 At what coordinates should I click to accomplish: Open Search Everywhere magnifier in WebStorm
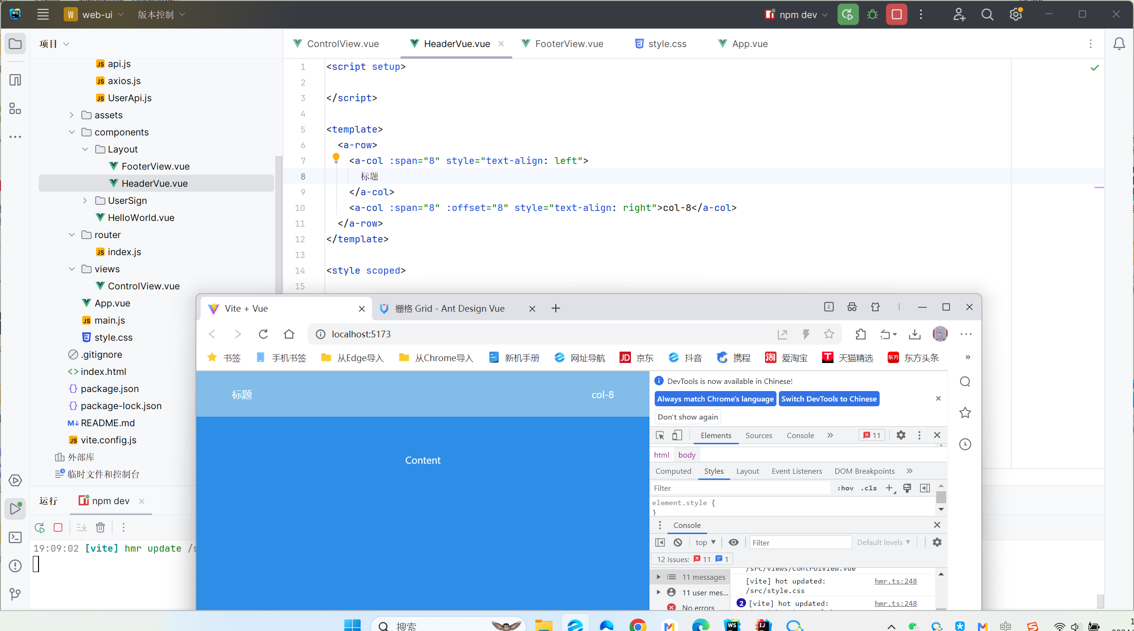click(x=988, y=14)
